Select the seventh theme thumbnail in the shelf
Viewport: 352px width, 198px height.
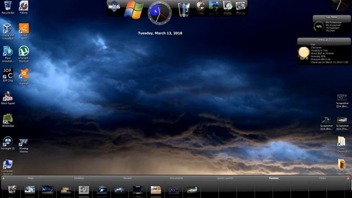coord(119,190)
